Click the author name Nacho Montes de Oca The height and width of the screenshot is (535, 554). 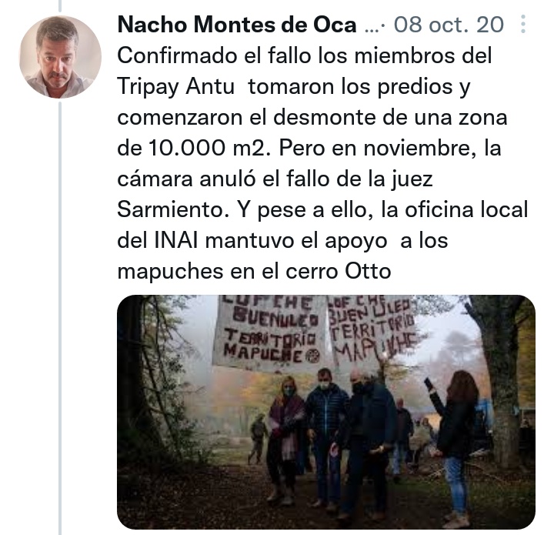click(237, 25)
